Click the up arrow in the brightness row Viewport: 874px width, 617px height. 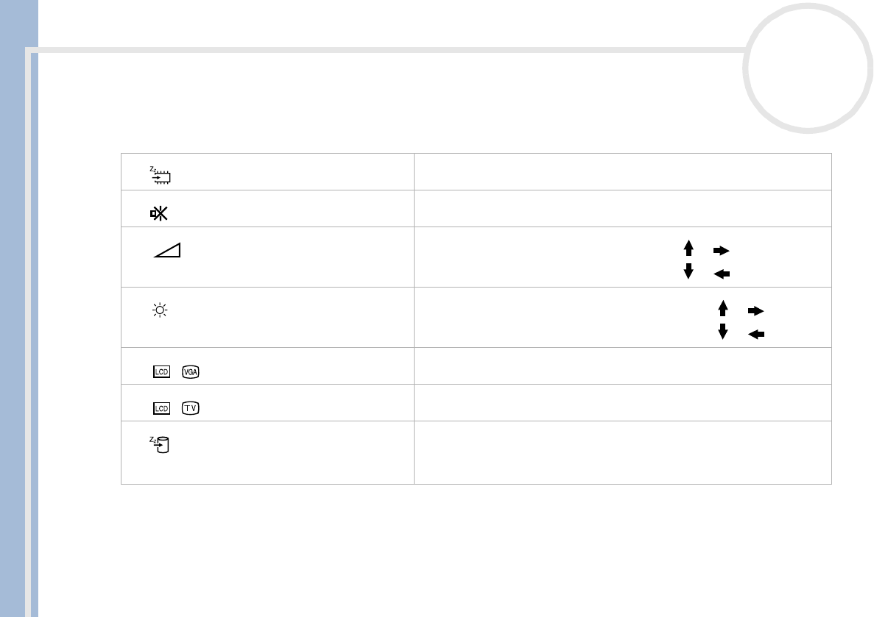click(x=723, y=307)
